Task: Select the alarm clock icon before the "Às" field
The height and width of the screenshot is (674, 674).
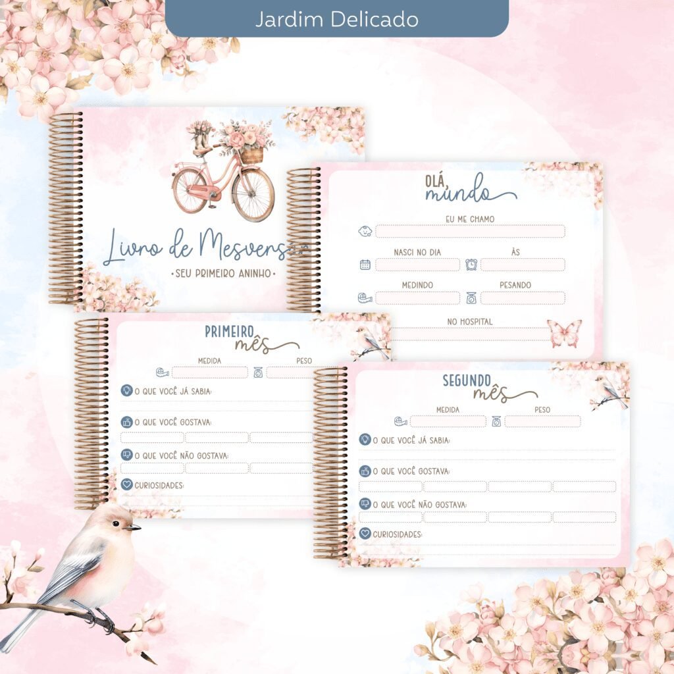Action: 471,265
